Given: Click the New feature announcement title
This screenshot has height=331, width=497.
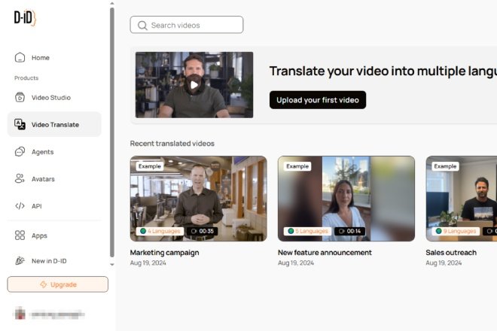Looking at the screenshot, I should [x=325, y=253].
